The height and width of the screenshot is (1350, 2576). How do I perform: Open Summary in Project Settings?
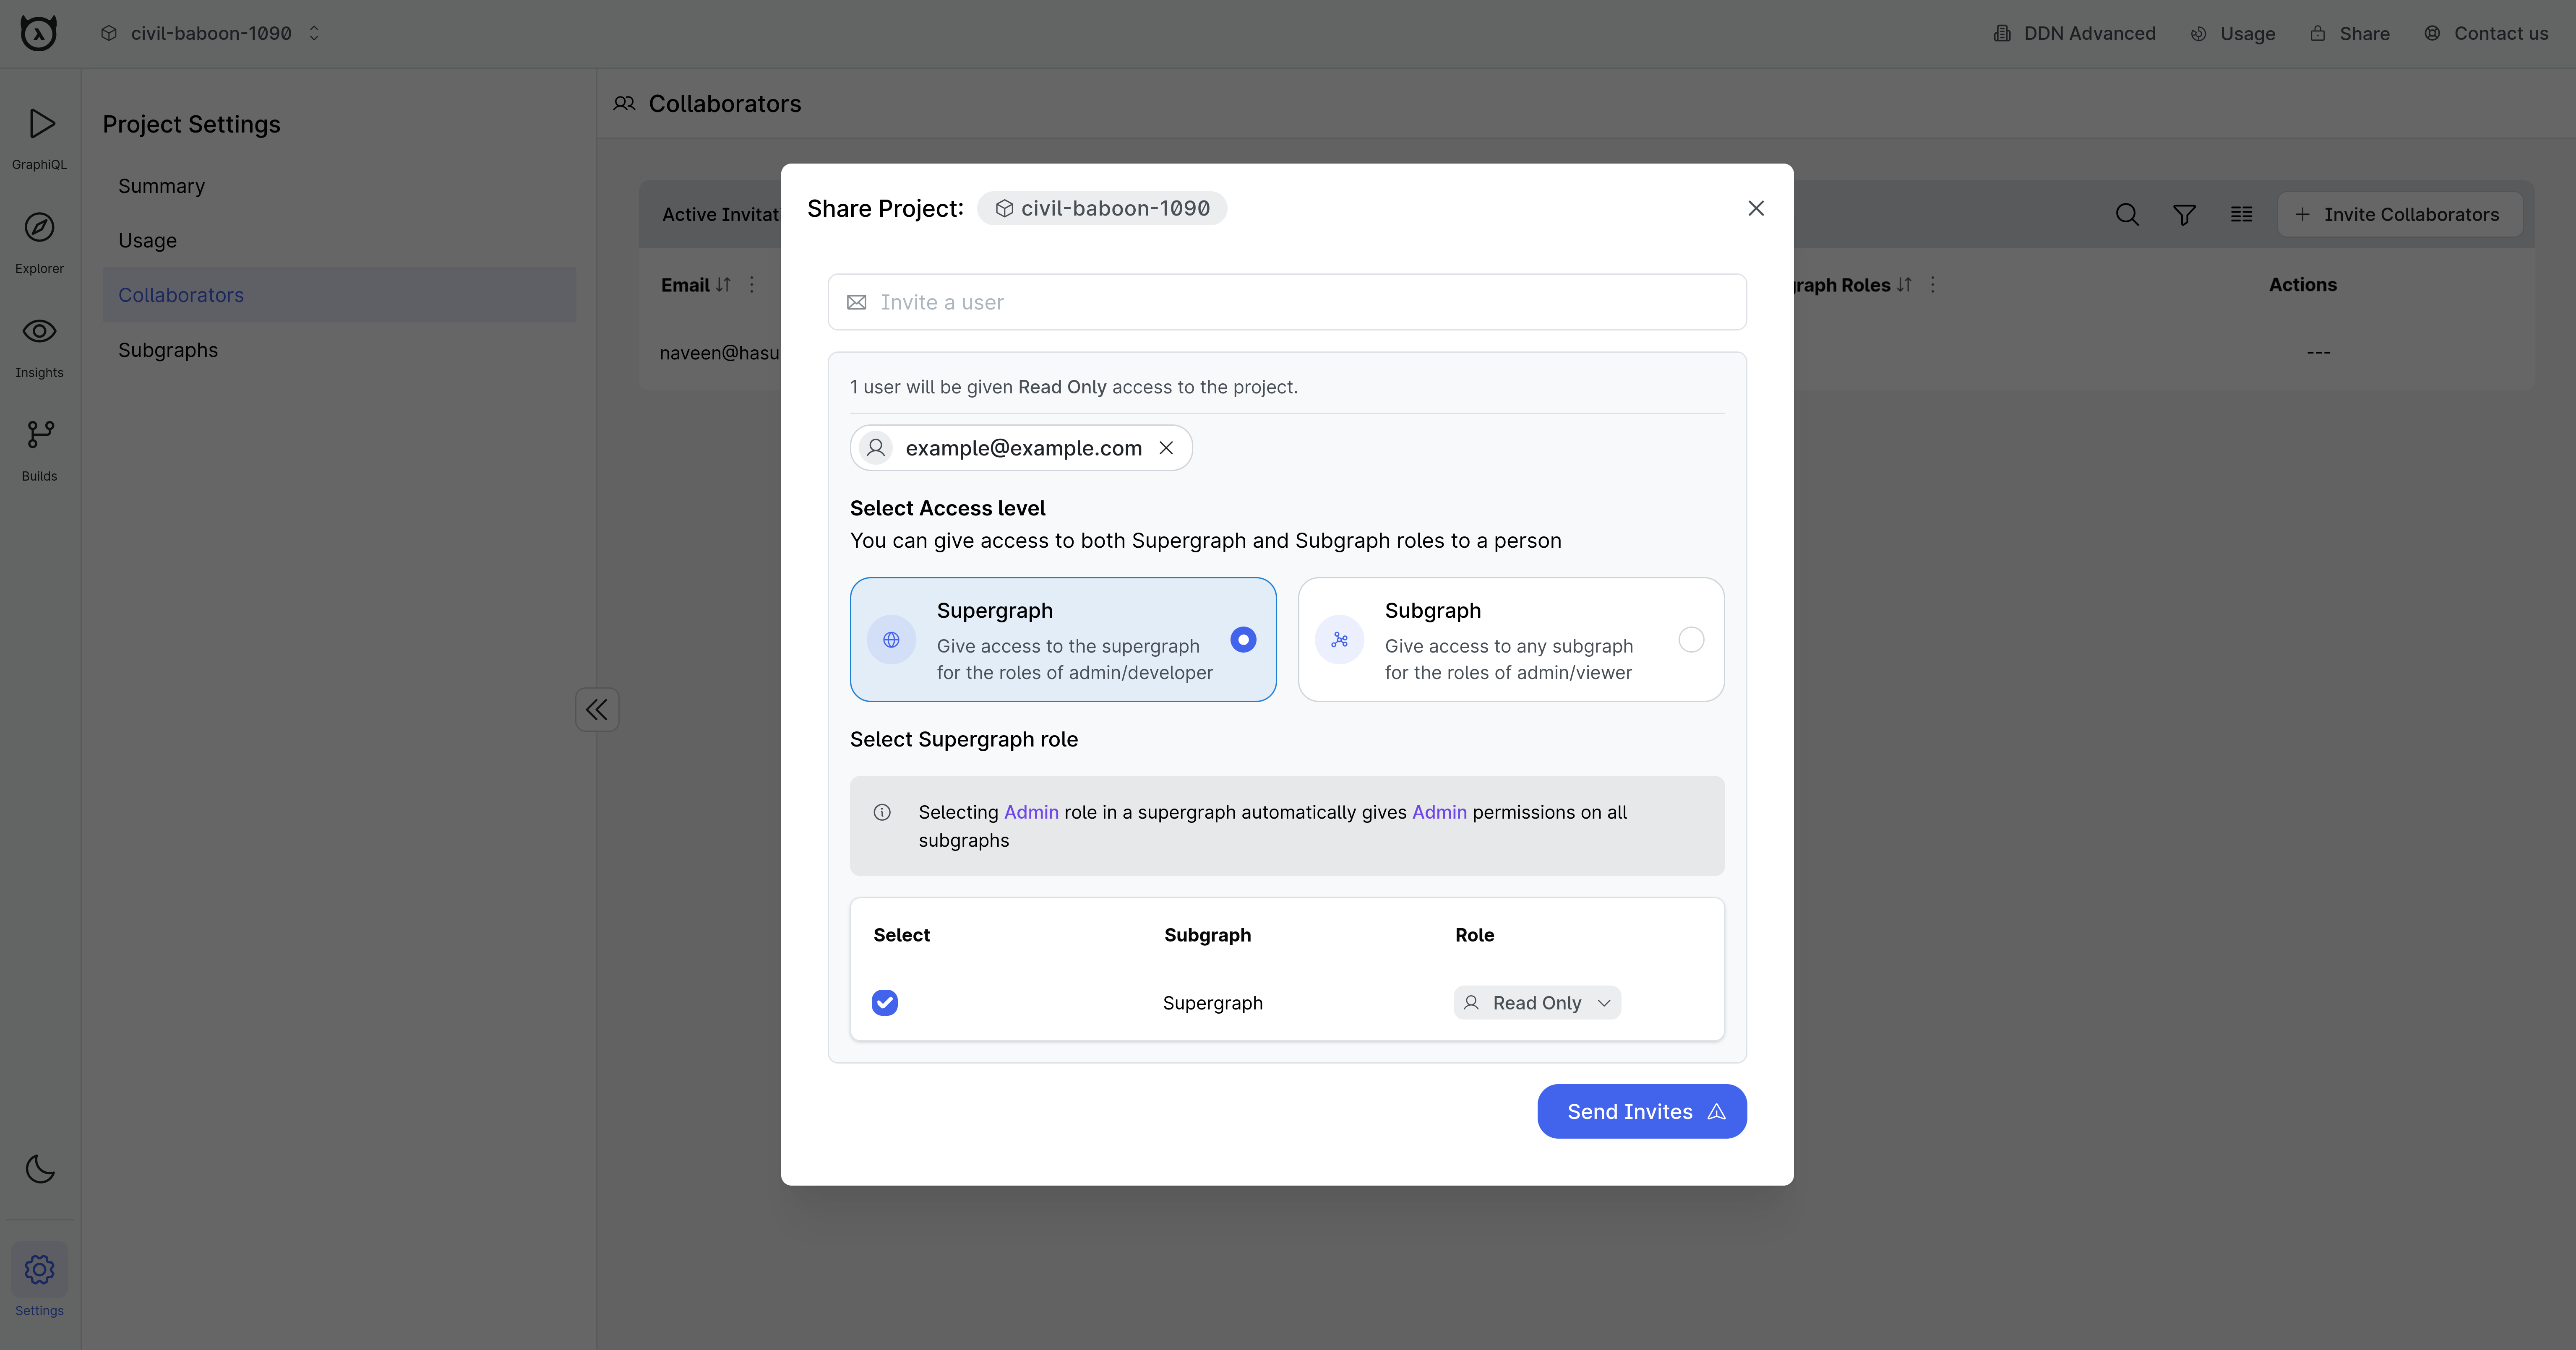click(x=161, y=186)
